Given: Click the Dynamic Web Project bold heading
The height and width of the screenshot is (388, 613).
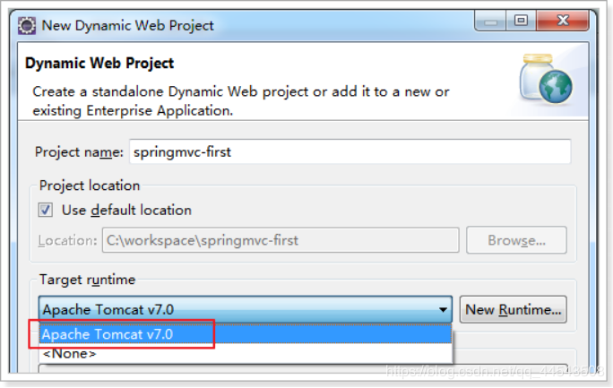Looking at the screenshot, I should (99, 64).
